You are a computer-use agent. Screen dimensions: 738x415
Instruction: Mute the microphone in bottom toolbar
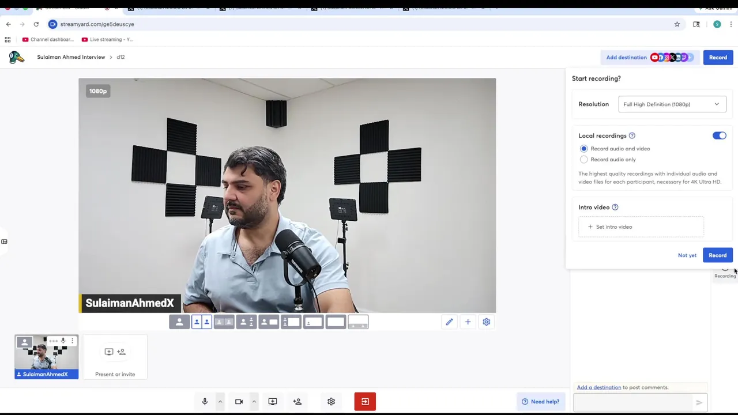(205, 402)
